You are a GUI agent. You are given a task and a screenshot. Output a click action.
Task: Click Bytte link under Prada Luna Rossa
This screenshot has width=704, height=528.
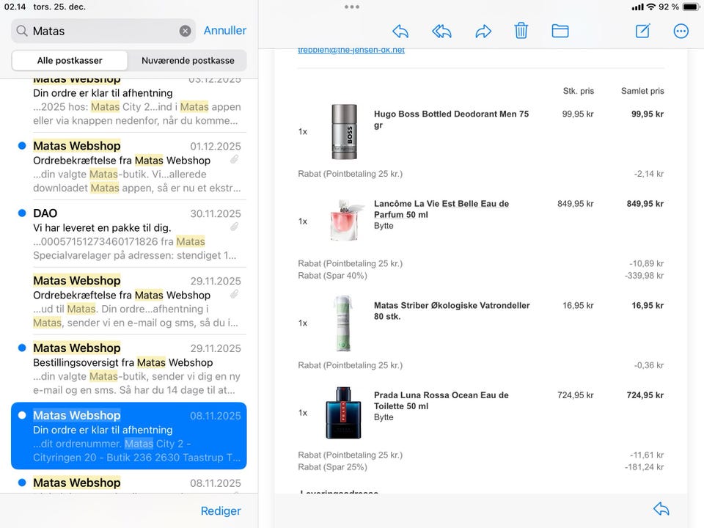point(384,417)
